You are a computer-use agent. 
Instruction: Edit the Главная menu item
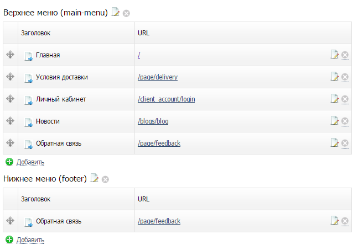[334, 55]
